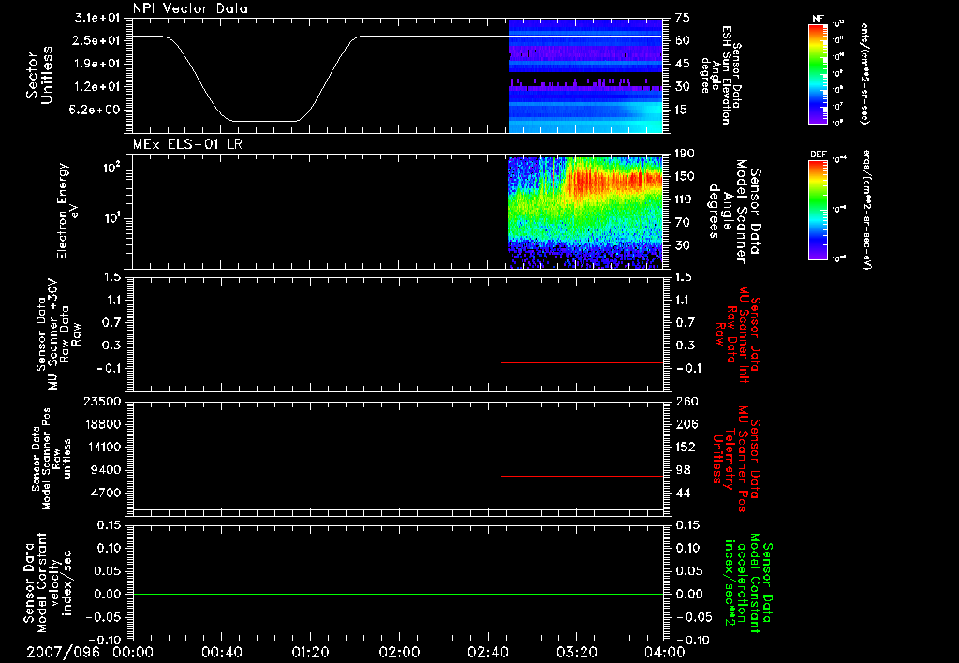The width and height of the screenshot is (959, 663).
Task: Click the 01:20 time axis label
Action: 310,652
